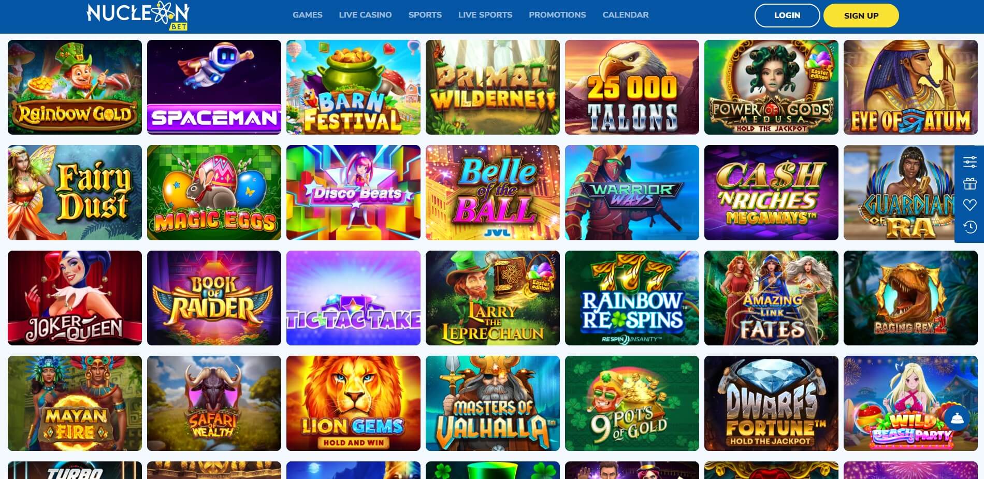Open the Promotions page

click(557, 15)
